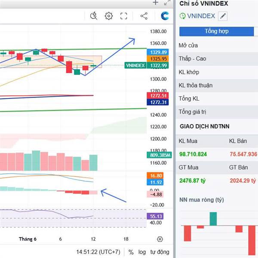
Task: Click the KL khớp row
Action: (x=217, y=72)
